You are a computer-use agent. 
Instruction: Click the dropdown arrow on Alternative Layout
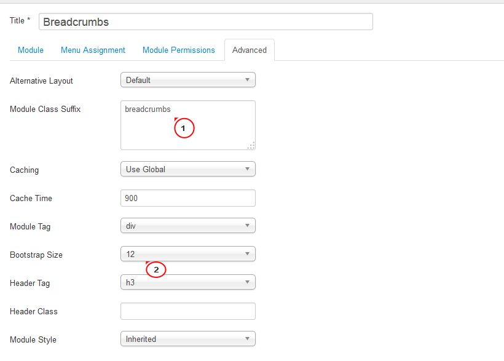click(248, 79)
